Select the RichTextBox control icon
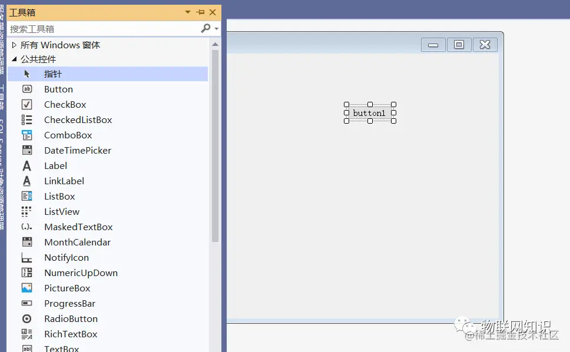This screenshot has height=352, width=570. pos(27,334)
